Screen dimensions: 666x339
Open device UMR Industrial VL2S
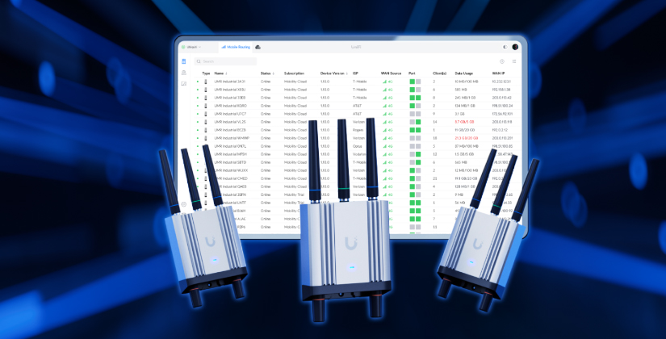[x=230, y=122]
